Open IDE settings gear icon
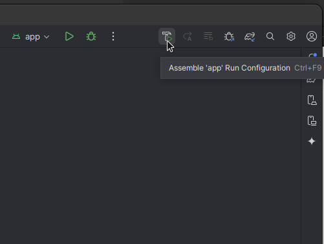324x244 pixels. coord(291,36)
